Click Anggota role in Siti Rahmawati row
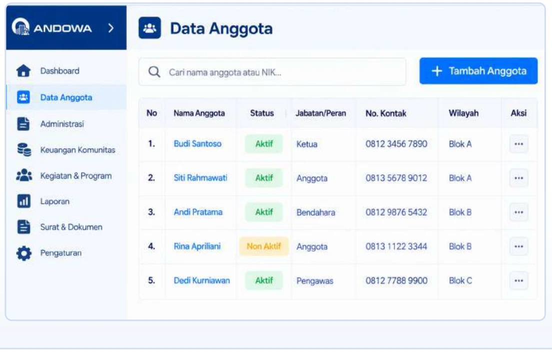This screenshot has width=552, height=352. 312,178
